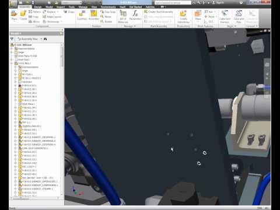Expand the Manage panel dropdown

pos(134,26)
